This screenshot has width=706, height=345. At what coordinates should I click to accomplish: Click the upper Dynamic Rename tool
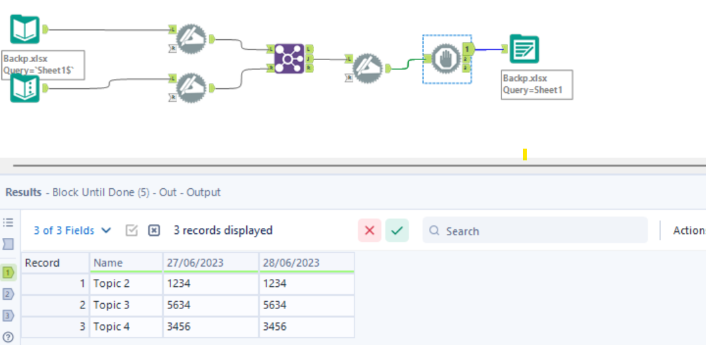click(191, 39)
